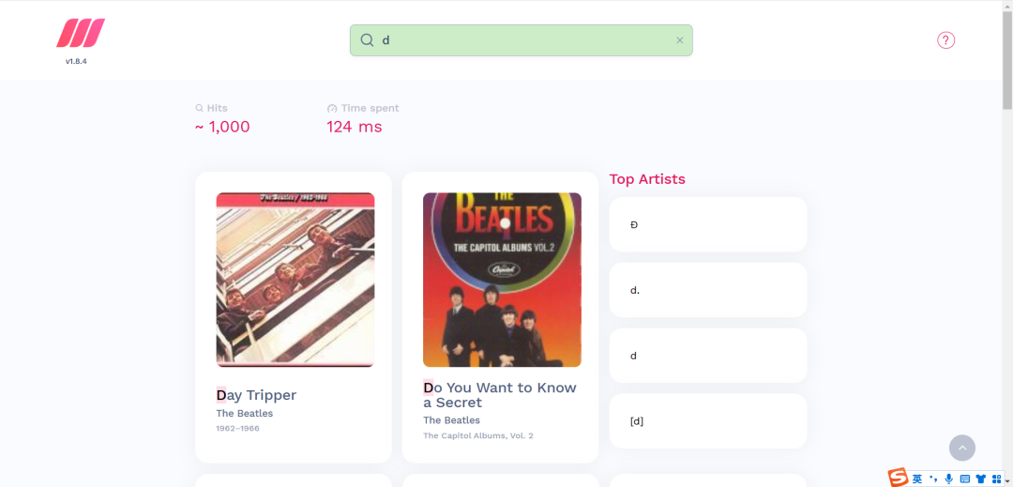Click into the search box containing 'd'
Image resolution: width=1013 pixels, height=487 pixels.
(522, 40)
